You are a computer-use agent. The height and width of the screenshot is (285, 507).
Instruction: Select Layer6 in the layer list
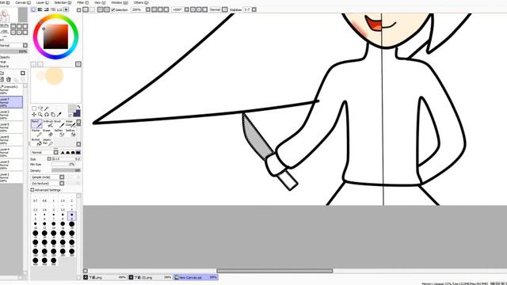11,140
